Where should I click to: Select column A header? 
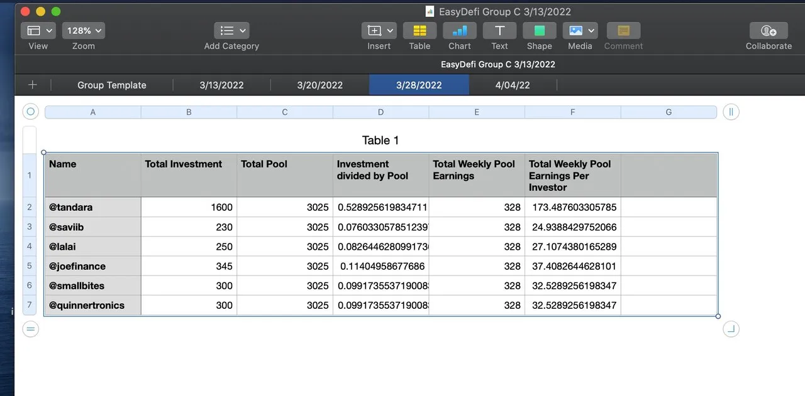(x=93, y=112)
